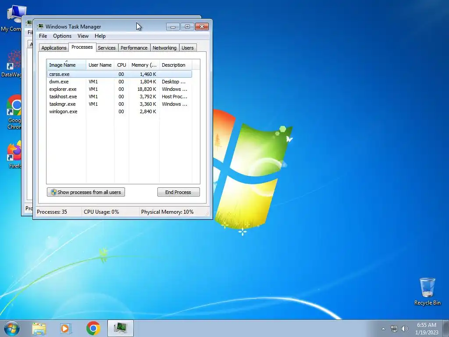Viewport: 449px width, 337px height.
Task: Select the DataWag desktop shortcut
Action: click(x=11, y=64)
